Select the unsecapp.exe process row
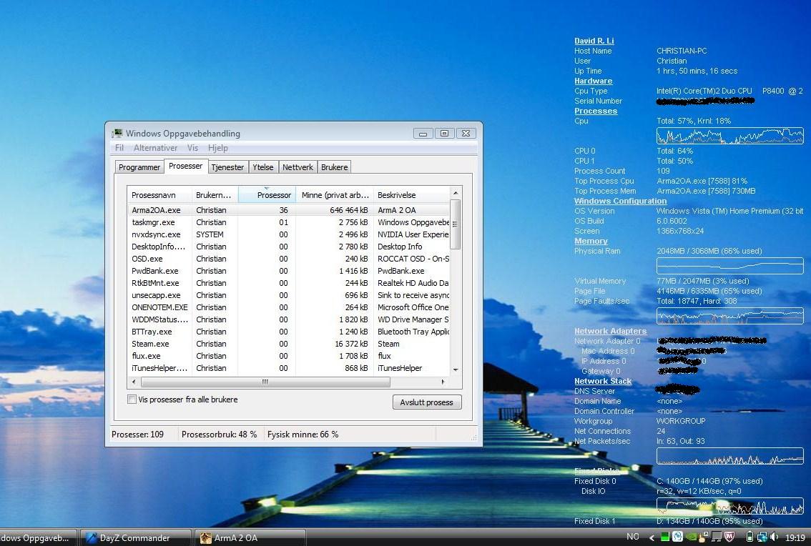Screen dimensions: 811x546 pos(289,295)
